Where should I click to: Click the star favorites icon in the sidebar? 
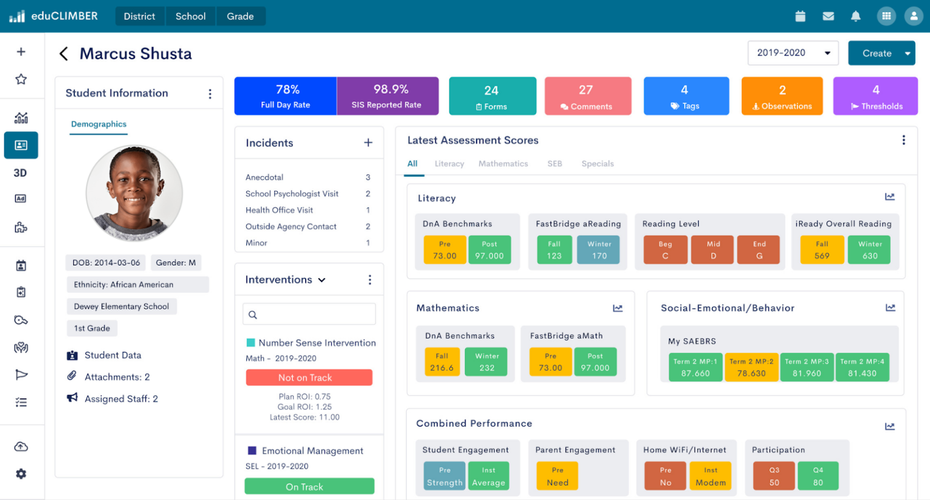tap(21, 79)
